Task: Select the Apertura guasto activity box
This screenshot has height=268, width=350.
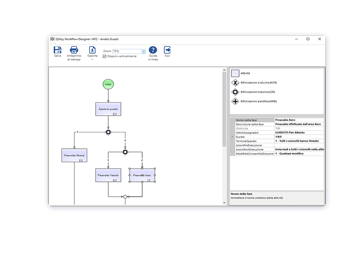Action: tap(108, 109)
